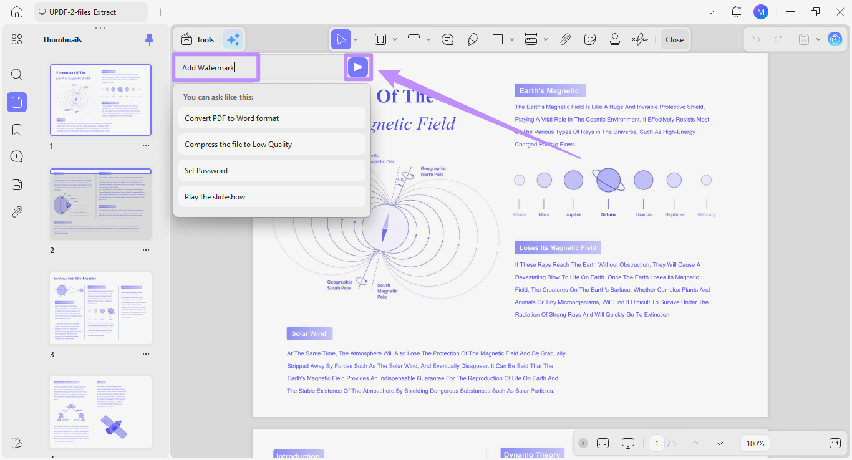Send the Add Watermark prompt
The image size is (852, 460).
click(x=358, y=67)
